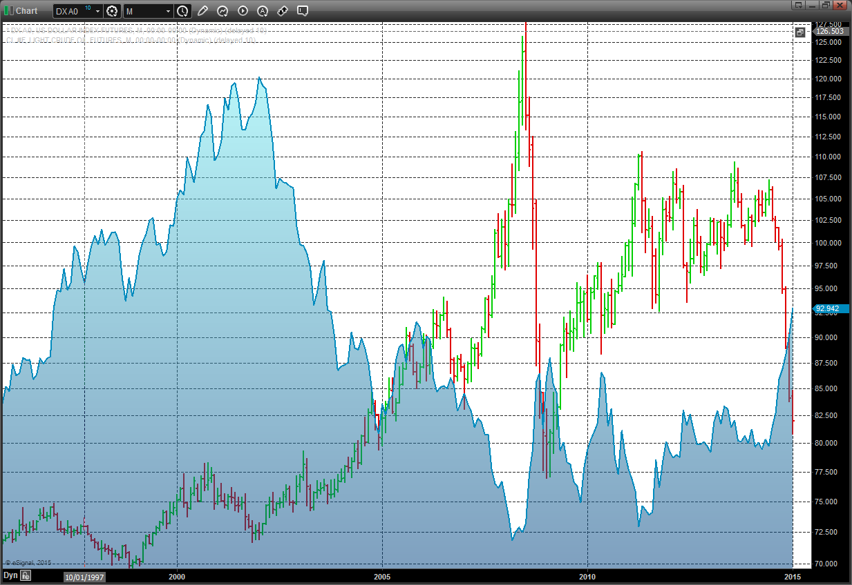The width and height of the screenshot is (852, 585).
Task: Start bar replay with play icon
Action: tap(243, 11)
